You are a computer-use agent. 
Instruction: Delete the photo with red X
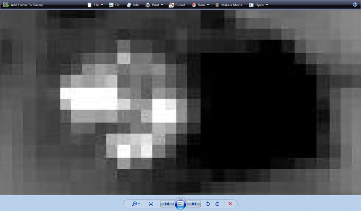pos(230,204)
